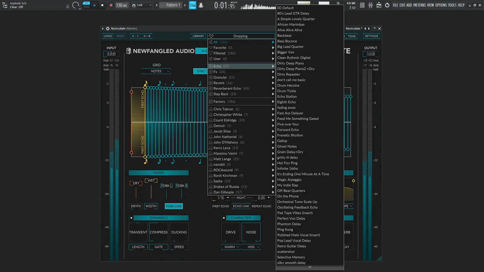Click the tempo 130.000 field

pyautogui.click(x=122, y=5)
